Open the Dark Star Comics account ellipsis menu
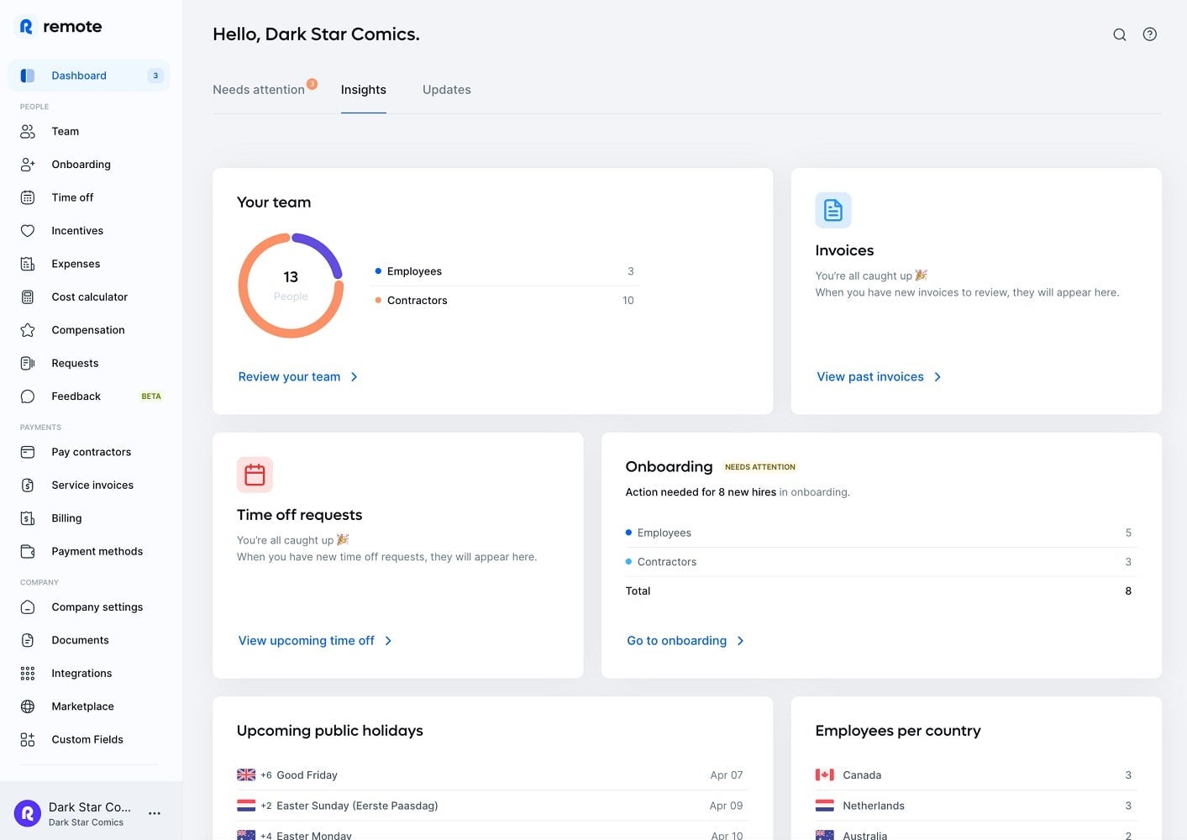1187x840 pixels. (x=155, y=813)
